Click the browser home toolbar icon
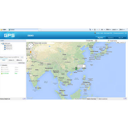 click(x=90, y=30)
